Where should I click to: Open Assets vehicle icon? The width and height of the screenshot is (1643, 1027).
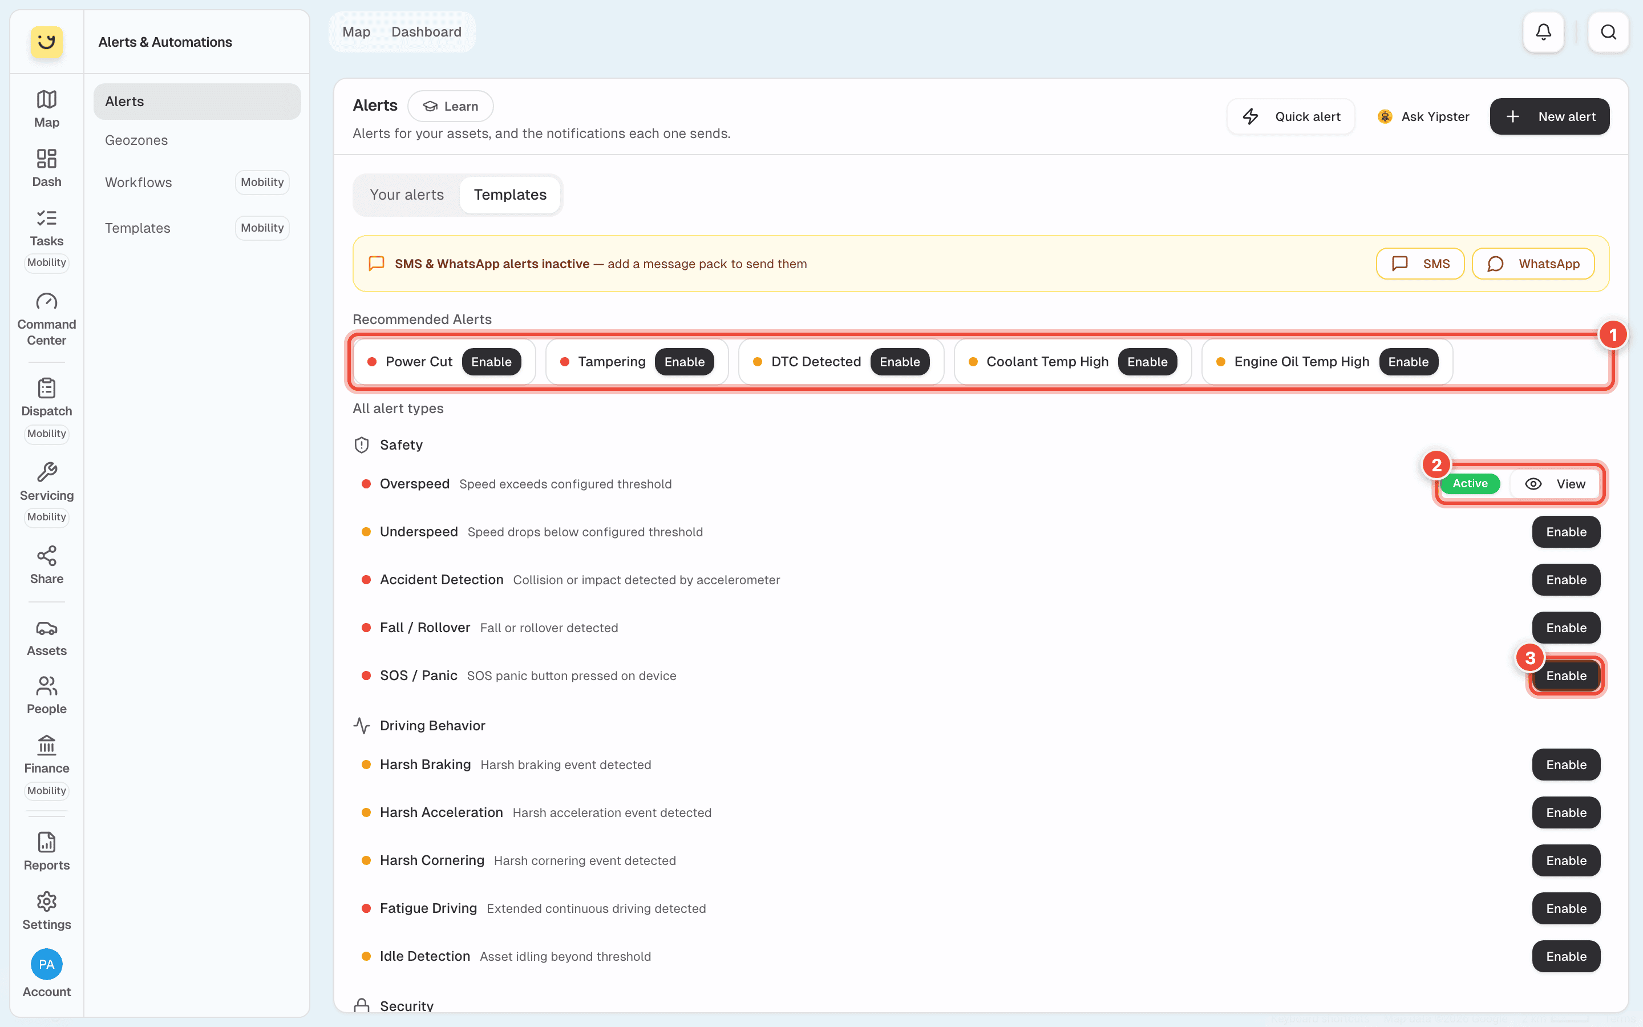pos(46,638)
